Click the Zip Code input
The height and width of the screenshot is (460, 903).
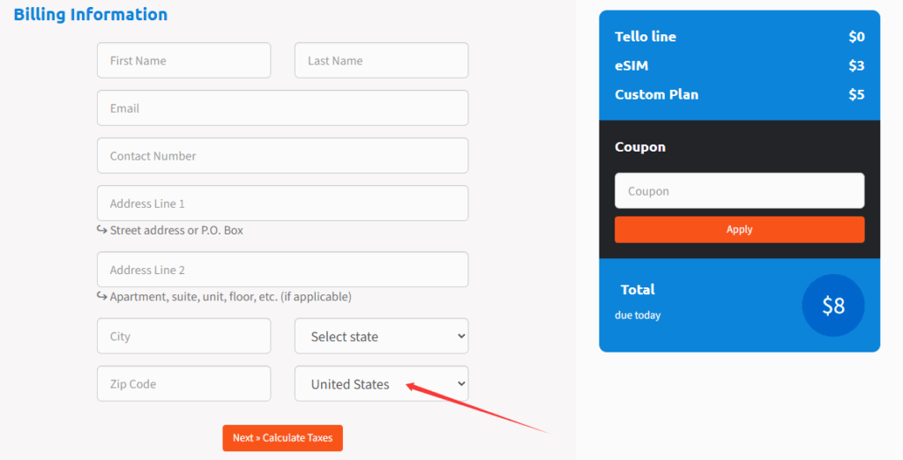[183, 384]
